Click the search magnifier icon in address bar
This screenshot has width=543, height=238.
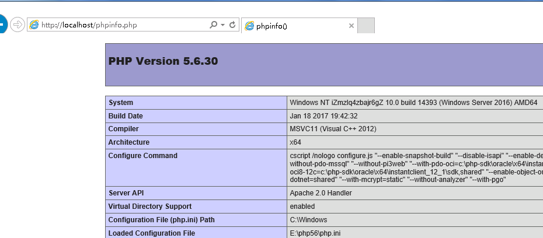[x=213, y=24]
